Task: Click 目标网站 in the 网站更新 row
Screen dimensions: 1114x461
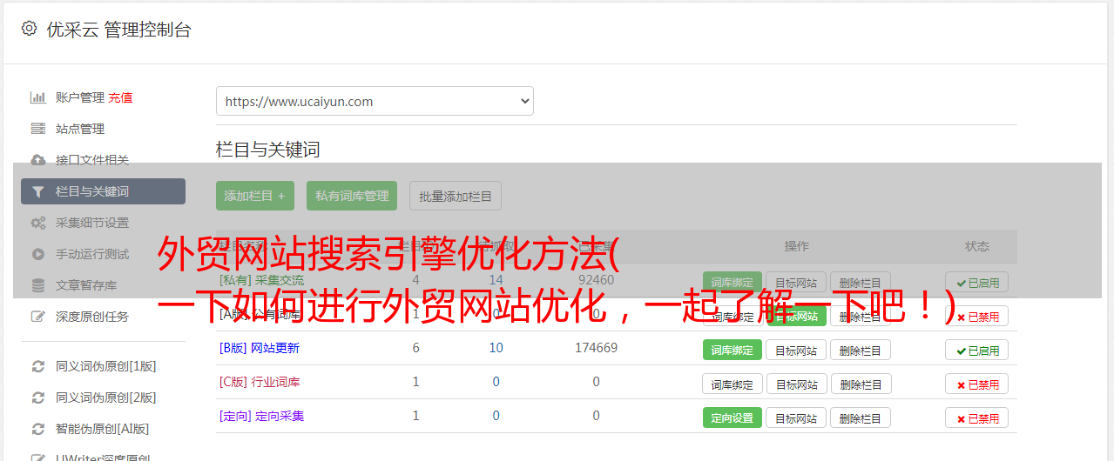Action: [796, 350]
